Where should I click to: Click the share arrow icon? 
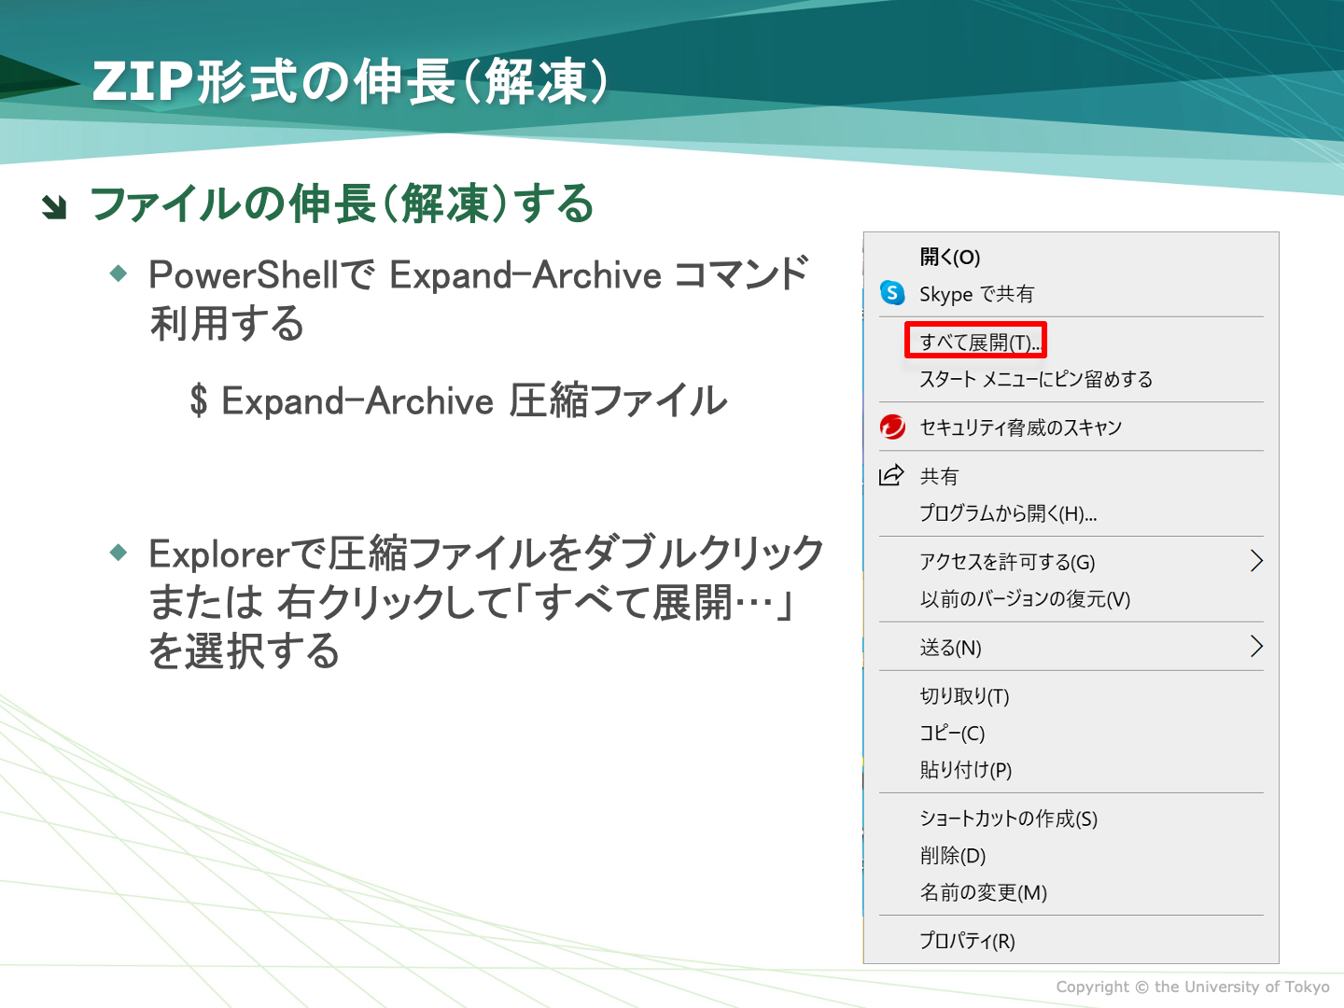point(892,476)
